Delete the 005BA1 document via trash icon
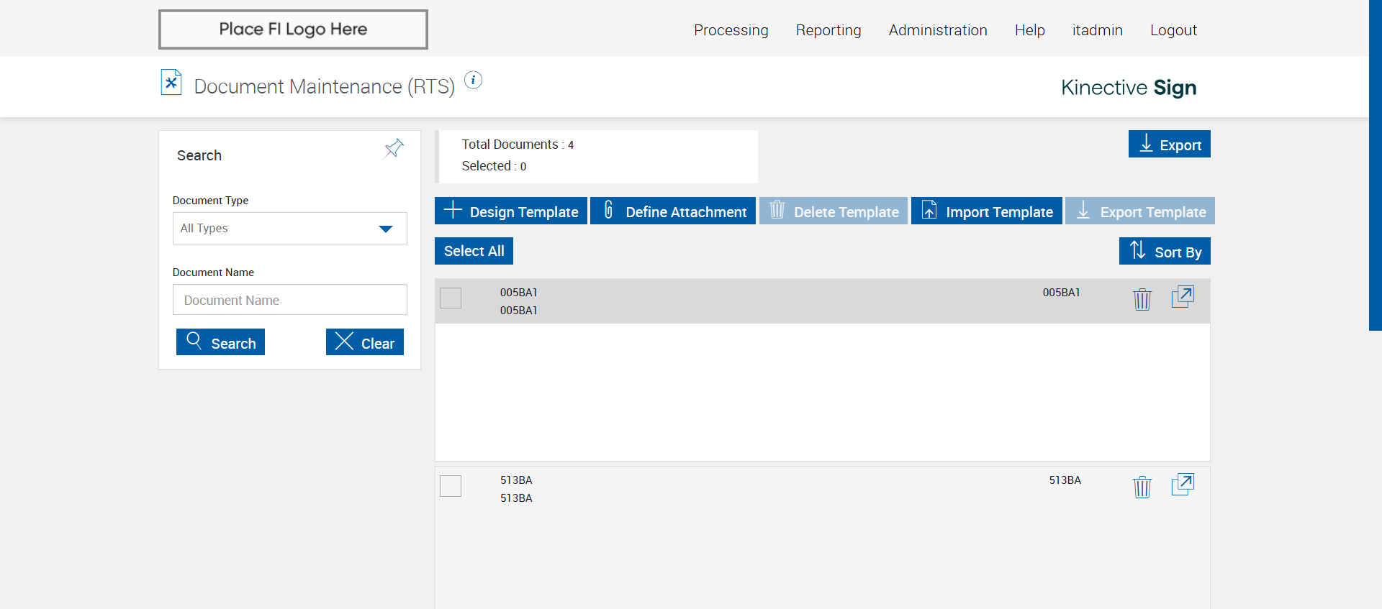 click(x=1142, y=299)
